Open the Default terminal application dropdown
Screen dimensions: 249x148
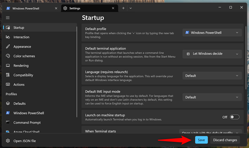tap(212, 54)
